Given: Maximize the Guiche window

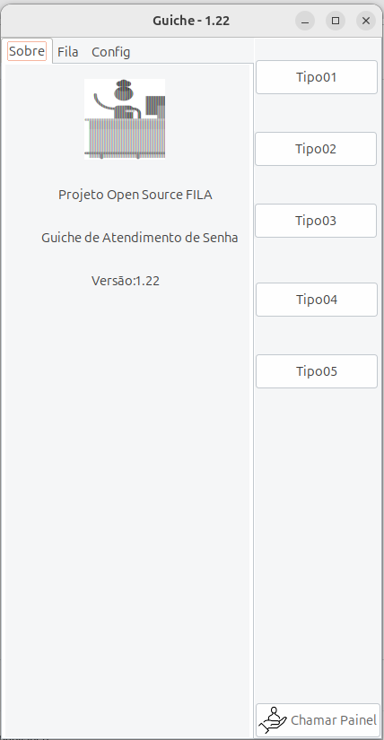Looking at the screenshot, I should 336,21.
